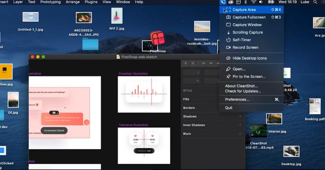Click the timer icon beside Self-Timer
This screenshot has height=170, width=325.
tap(228, 40)
